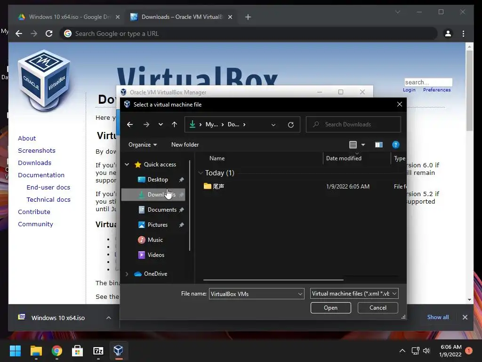Change the view layout icon
The image size is (482, 362).
pos(353,145)
